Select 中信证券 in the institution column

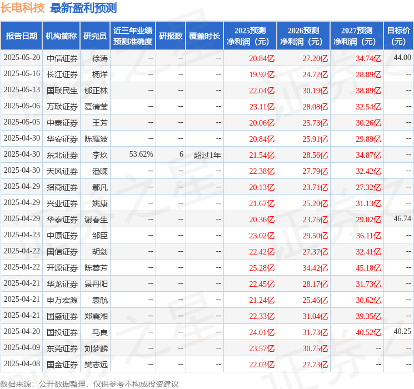(x=62, y=58)
